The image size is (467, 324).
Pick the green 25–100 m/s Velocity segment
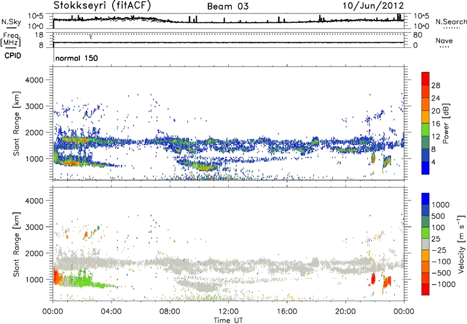pos(426,233)
